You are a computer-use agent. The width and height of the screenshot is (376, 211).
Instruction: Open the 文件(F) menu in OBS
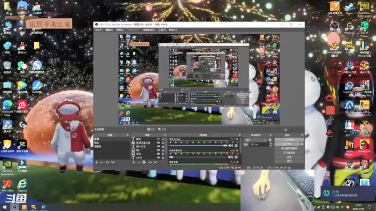99,30
